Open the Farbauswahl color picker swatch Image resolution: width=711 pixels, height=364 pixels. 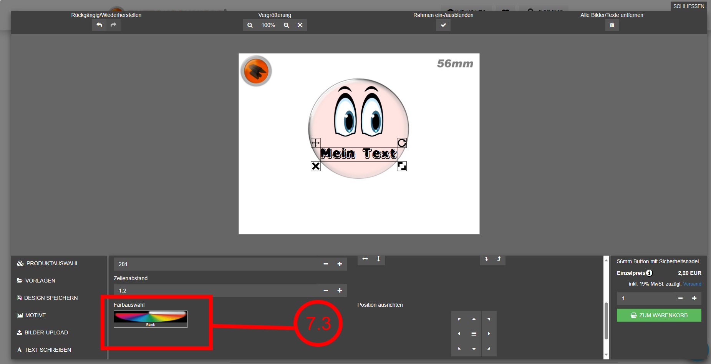click(151, 319)
